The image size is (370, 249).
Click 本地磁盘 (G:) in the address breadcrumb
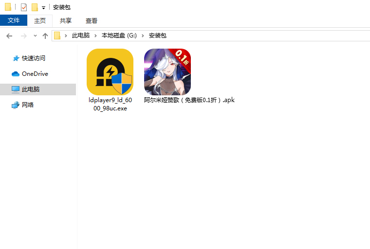click(x=119, y=36)
